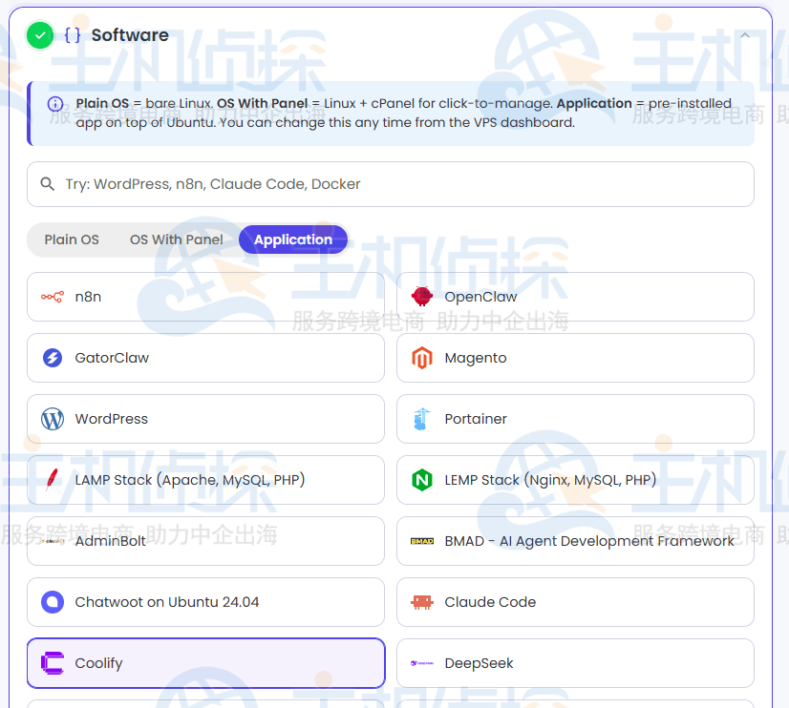Click the DeepSeek logo icon
The width and height of the screenshot is (789, 708).
pyautogui.click(x=421, y=663)
